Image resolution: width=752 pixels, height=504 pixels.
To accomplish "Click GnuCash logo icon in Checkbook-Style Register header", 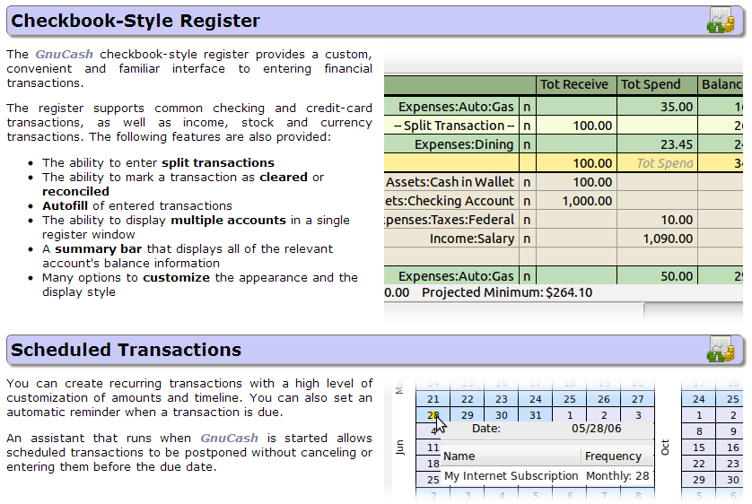I will (721, 20).
